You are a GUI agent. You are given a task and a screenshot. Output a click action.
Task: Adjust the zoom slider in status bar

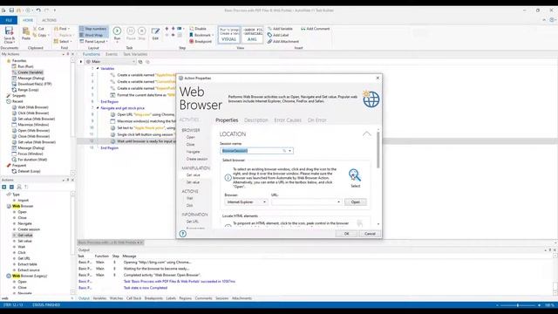pos(517,305)
